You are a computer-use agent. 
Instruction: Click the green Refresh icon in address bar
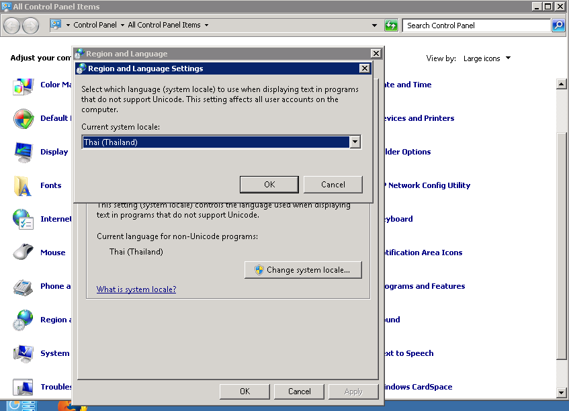coord(391,26)
